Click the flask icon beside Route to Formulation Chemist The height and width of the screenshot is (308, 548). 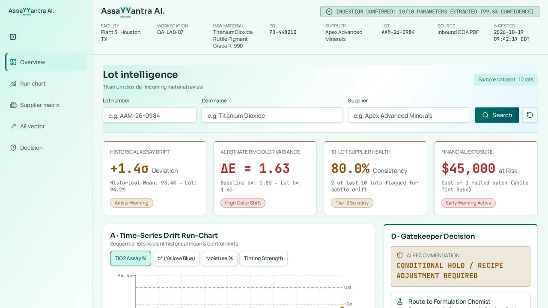[x=400, y=302]
